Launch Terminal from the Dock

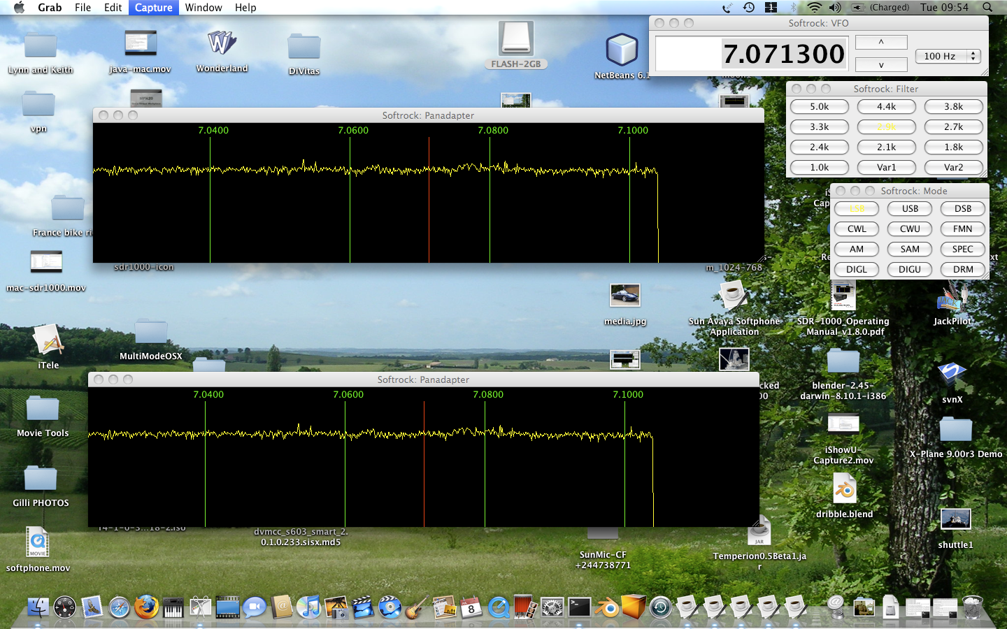579,607
